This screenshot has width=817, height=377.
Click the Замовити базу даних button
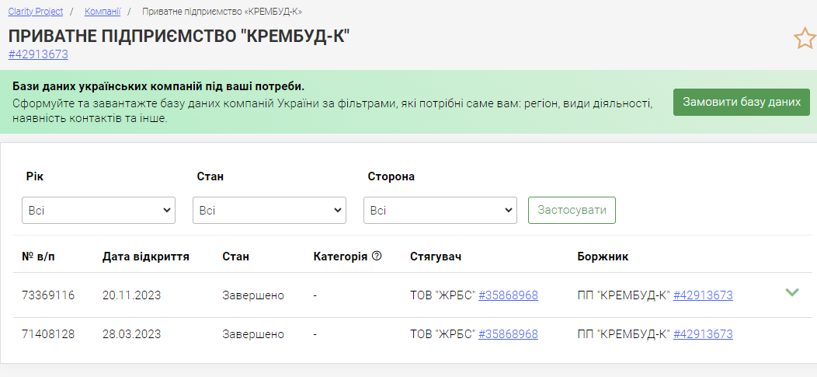[741, 102]
